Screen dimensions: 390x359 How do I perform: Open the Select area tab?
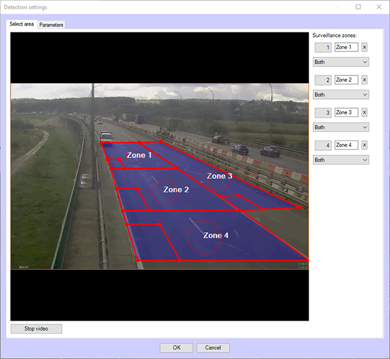[21, 24]
